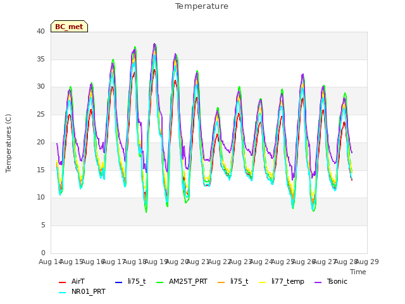
Task: Click the 25 y-axis tick label
Action: pos(40,115)
